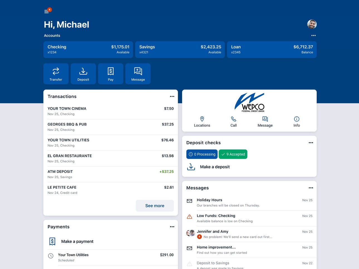The height and width of the screenshot is (269, 359).
Task: Select Make a deposit
Action: point(215,167)
